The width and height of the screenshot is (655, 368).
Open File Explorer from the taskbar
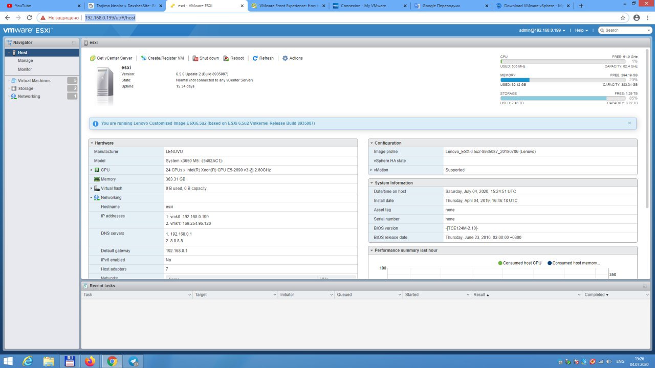click(x=49, y=361)
